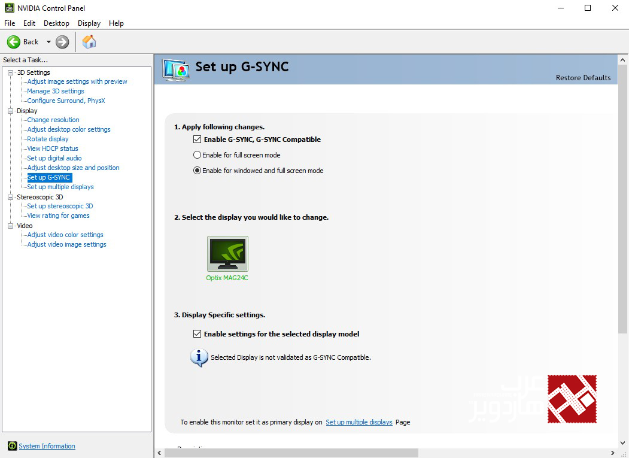Open Adjust video color settings
The height and width of the screenshot is (458, 629).
point(65,235)
